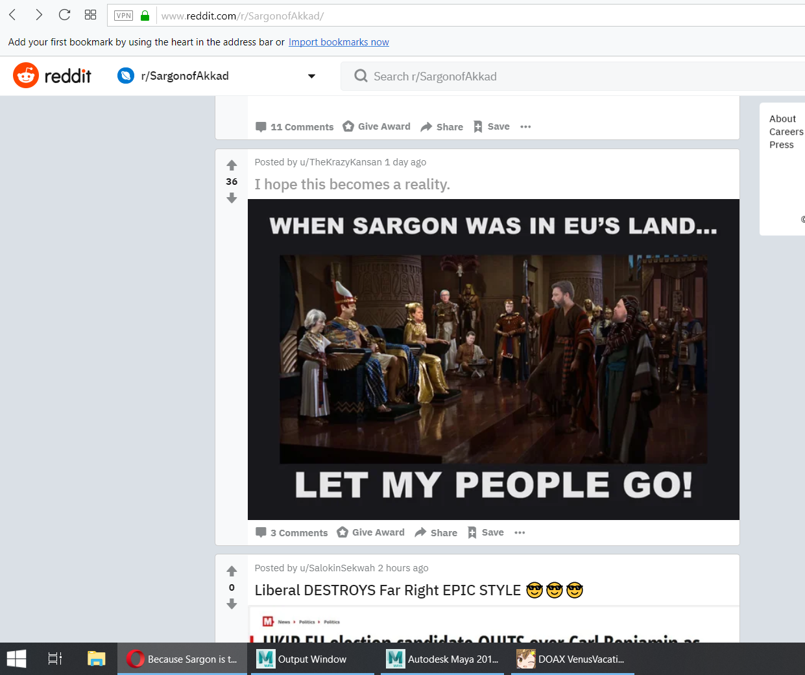Open the Reddit home logo

53,76
